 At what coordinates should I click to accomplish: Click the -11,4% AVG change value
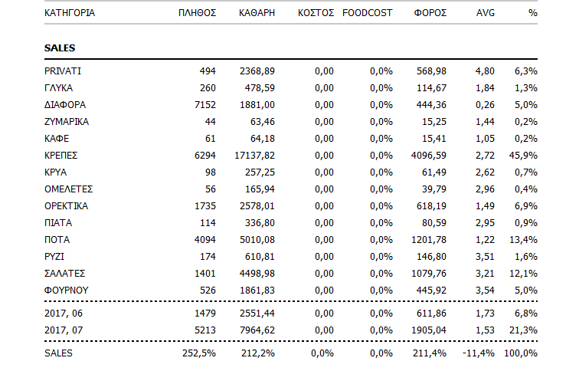[479, 353]
